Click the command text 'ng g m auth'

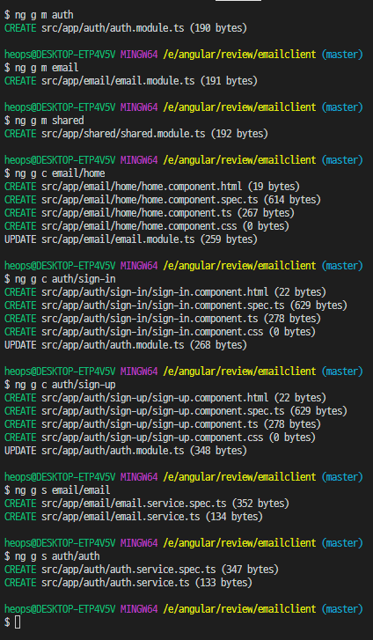point(44,15)
